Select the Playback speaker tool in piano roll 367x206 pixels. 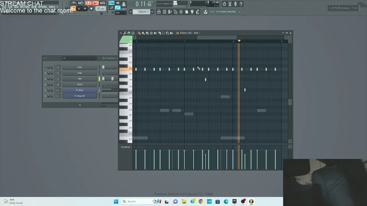coord(171,33)
